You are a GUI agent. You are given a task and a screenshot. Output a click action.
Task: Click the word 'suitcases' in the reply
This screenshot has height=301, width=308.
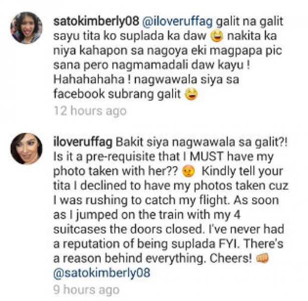[80, 229]
